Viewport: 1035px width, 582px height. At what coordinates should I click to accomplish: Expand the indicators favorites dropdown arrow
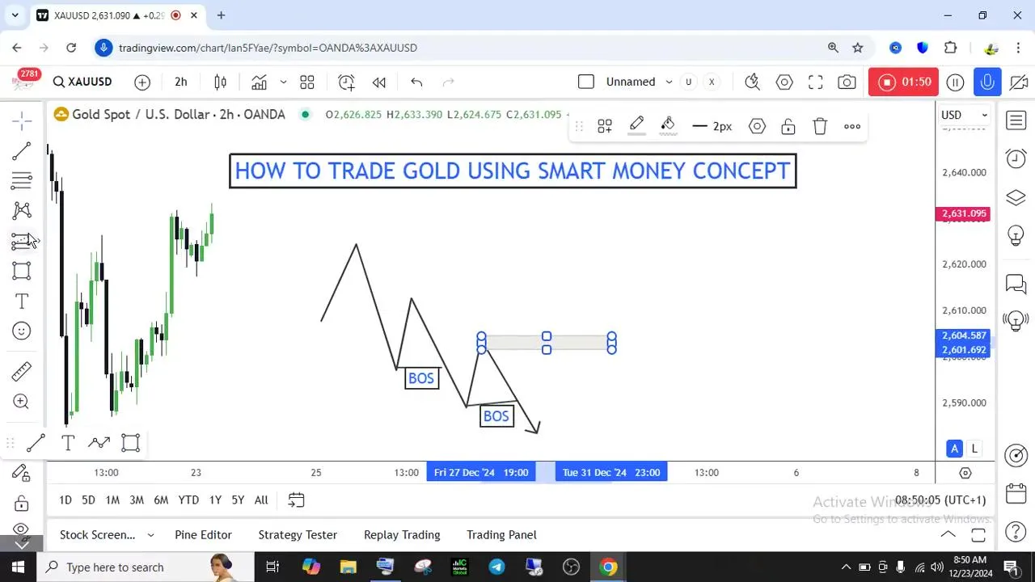coord(283,82)
